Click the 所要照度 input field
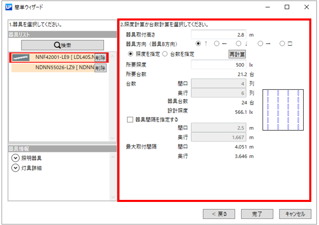 [x=219, y=65]
